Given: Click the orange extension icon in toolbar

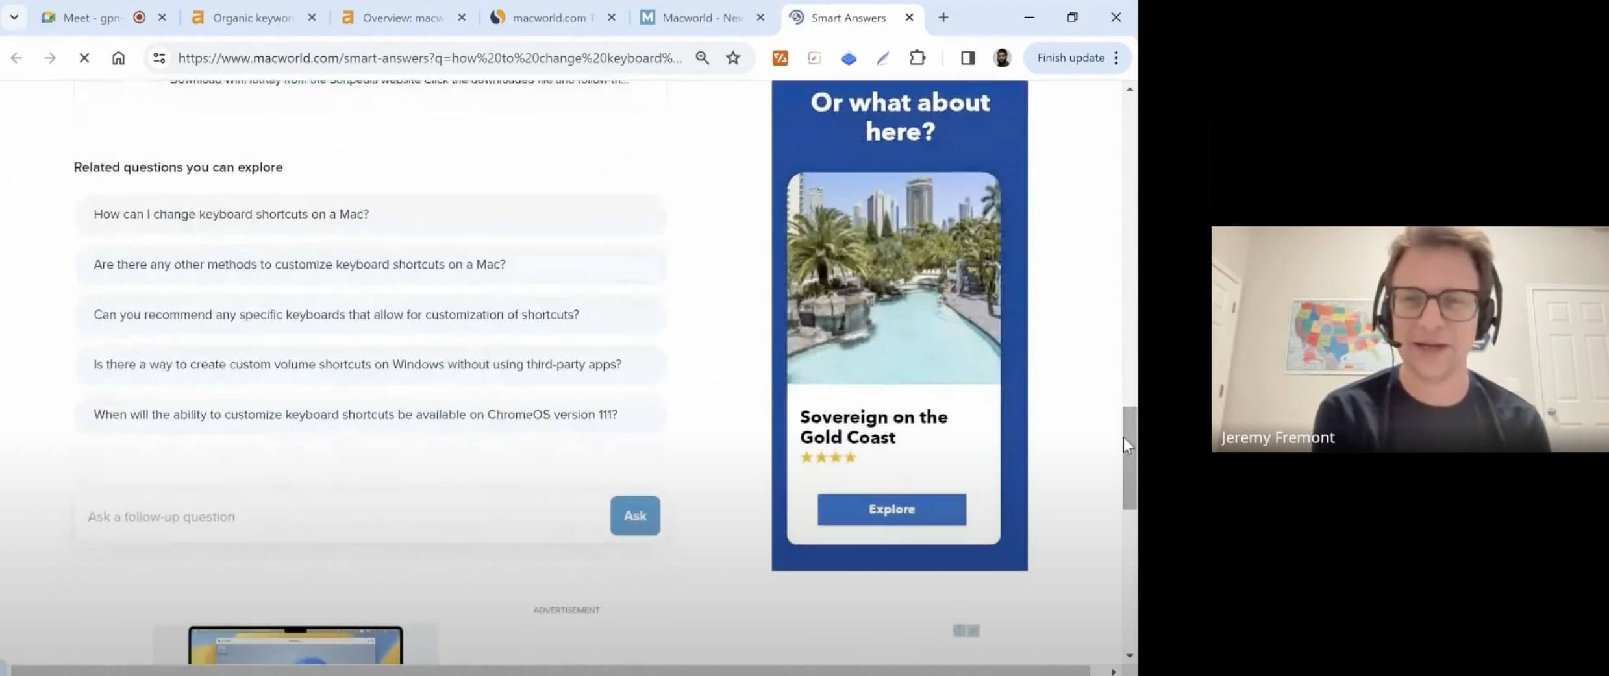Looking at the screenshot, I should click(x=780, y=58).
